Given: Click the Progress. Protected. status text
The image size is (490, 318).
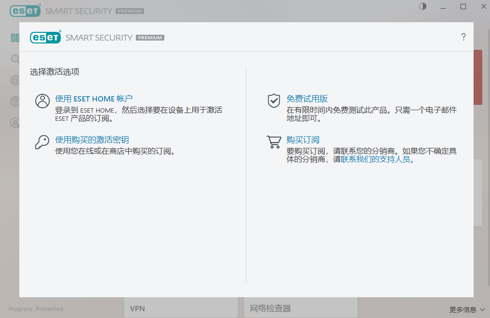Looking at the screenshot, I should (37, 309).
